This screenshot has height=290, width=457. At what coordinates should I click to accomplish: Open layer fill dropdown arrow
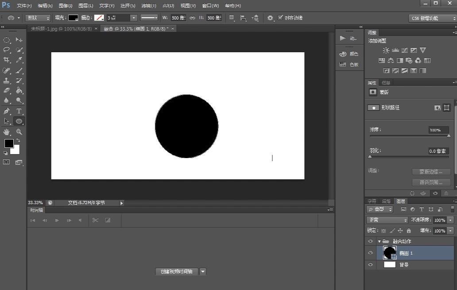(451, 231)
